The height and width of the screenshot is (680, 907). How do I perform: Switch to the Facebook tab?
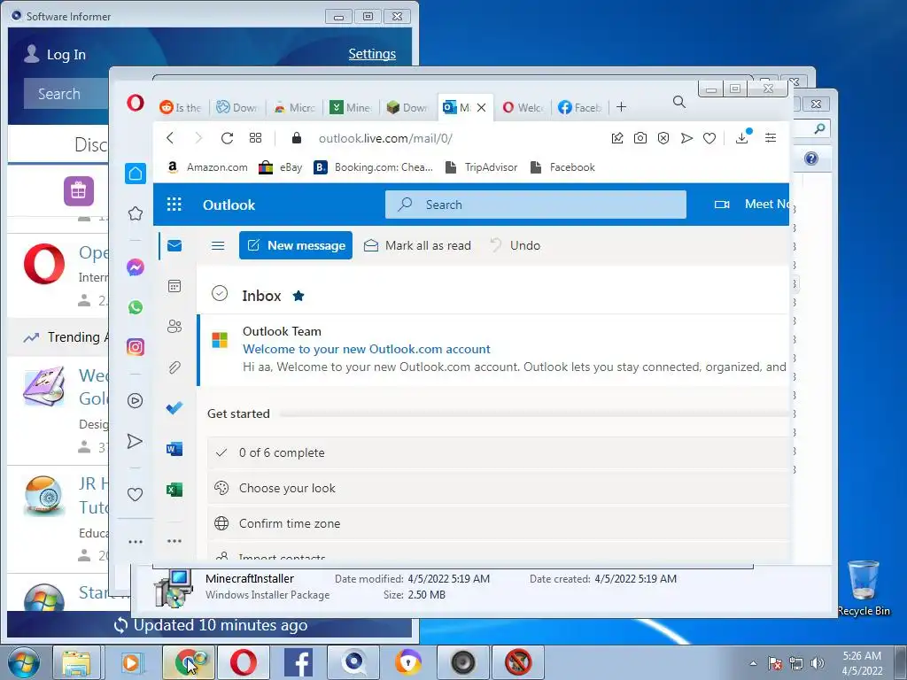[x=579, y=107]
